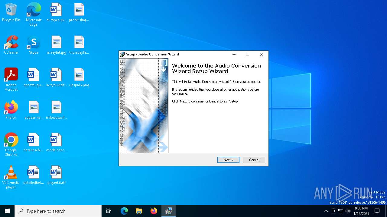Open the volume control tray icon
This screenshot has height=217, width=387.
(348, 211)
